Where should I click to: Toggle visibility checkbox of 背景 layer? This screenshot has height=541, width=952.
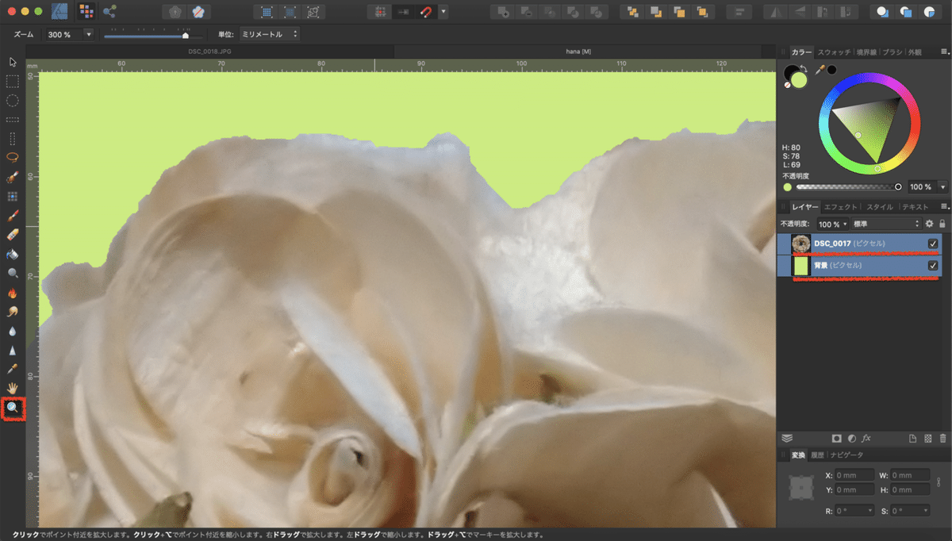click(933, 266)
